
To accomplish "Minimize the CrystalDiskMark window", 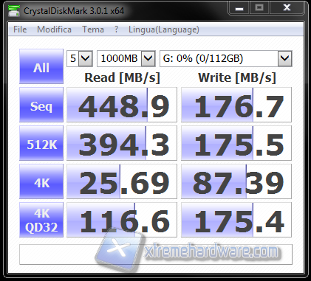I will [x=239, y=8].
